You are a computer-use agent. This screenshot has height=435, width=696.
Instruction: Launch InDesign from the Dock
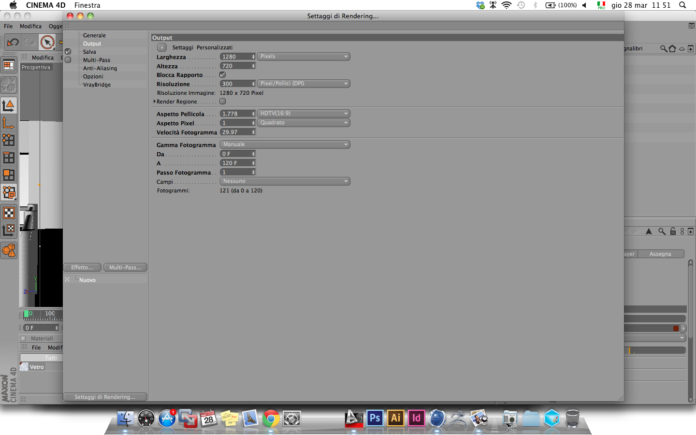click(x=416, y=418)
